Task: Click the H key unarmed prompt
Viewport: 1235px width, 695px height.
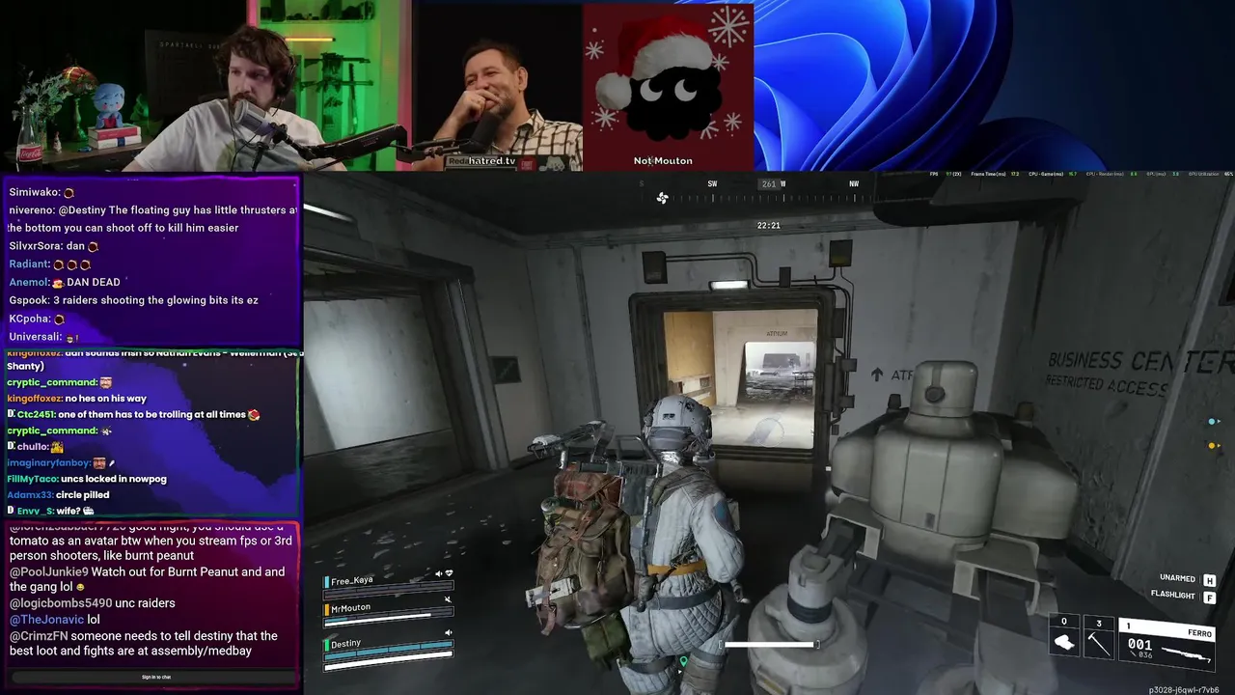Action: [x=1209, y=580]
